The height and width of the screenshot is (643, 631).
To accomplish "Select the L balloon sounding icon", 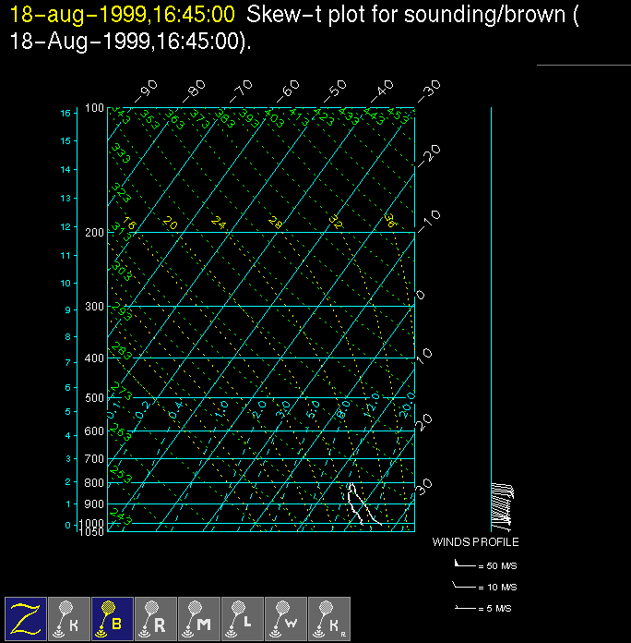I will (243, 617).
